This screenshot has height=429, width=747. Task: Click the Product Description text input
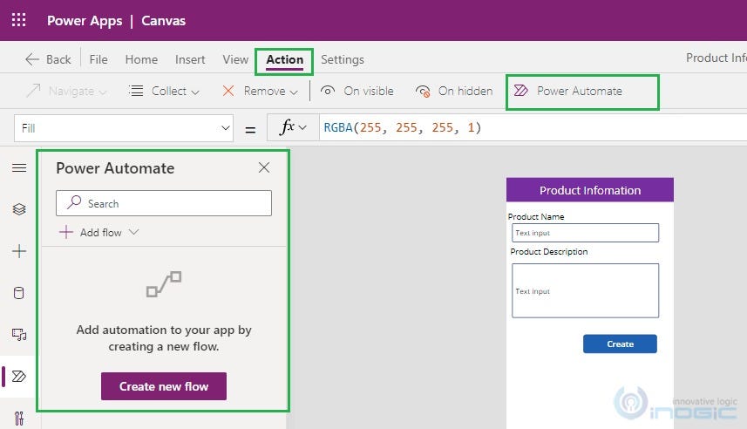(586, 290)
